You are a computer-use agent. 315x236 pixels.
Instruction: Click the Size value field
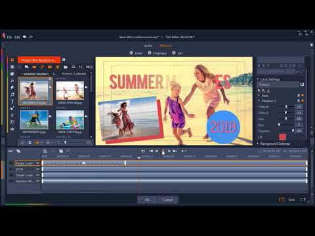coord(299,119)
